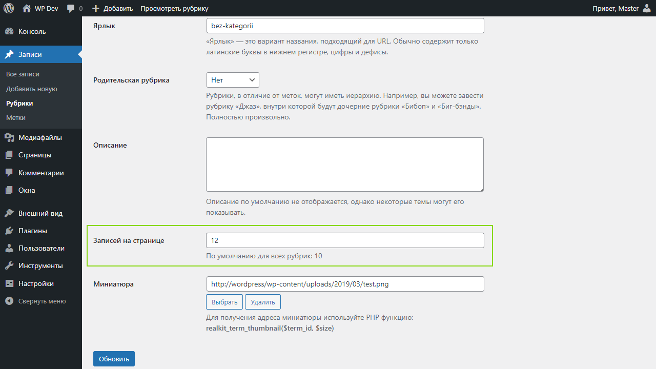
Task: Click the Пользователи person icon
Action: click(9, 248)
